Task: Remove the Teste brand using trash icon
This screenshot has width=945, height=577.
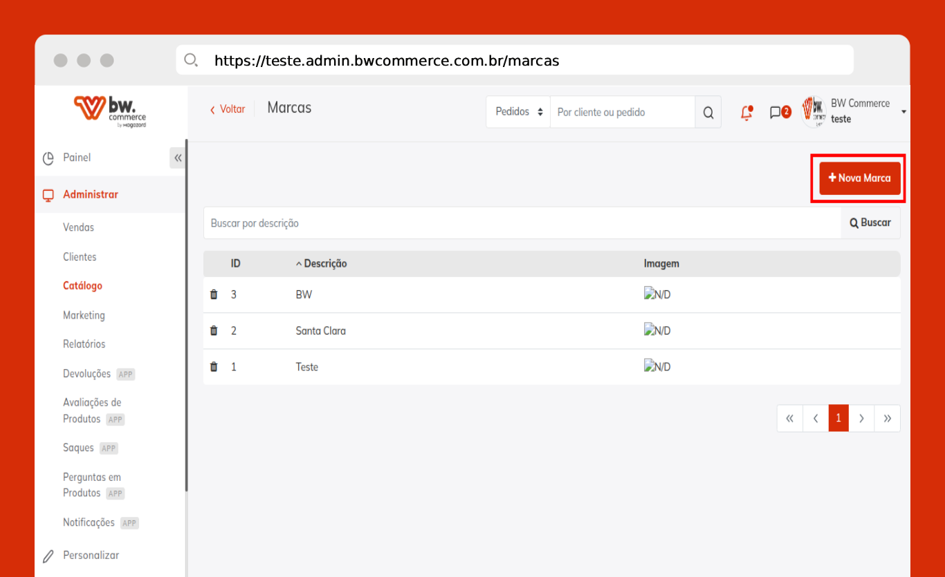Action: point(214,367)
